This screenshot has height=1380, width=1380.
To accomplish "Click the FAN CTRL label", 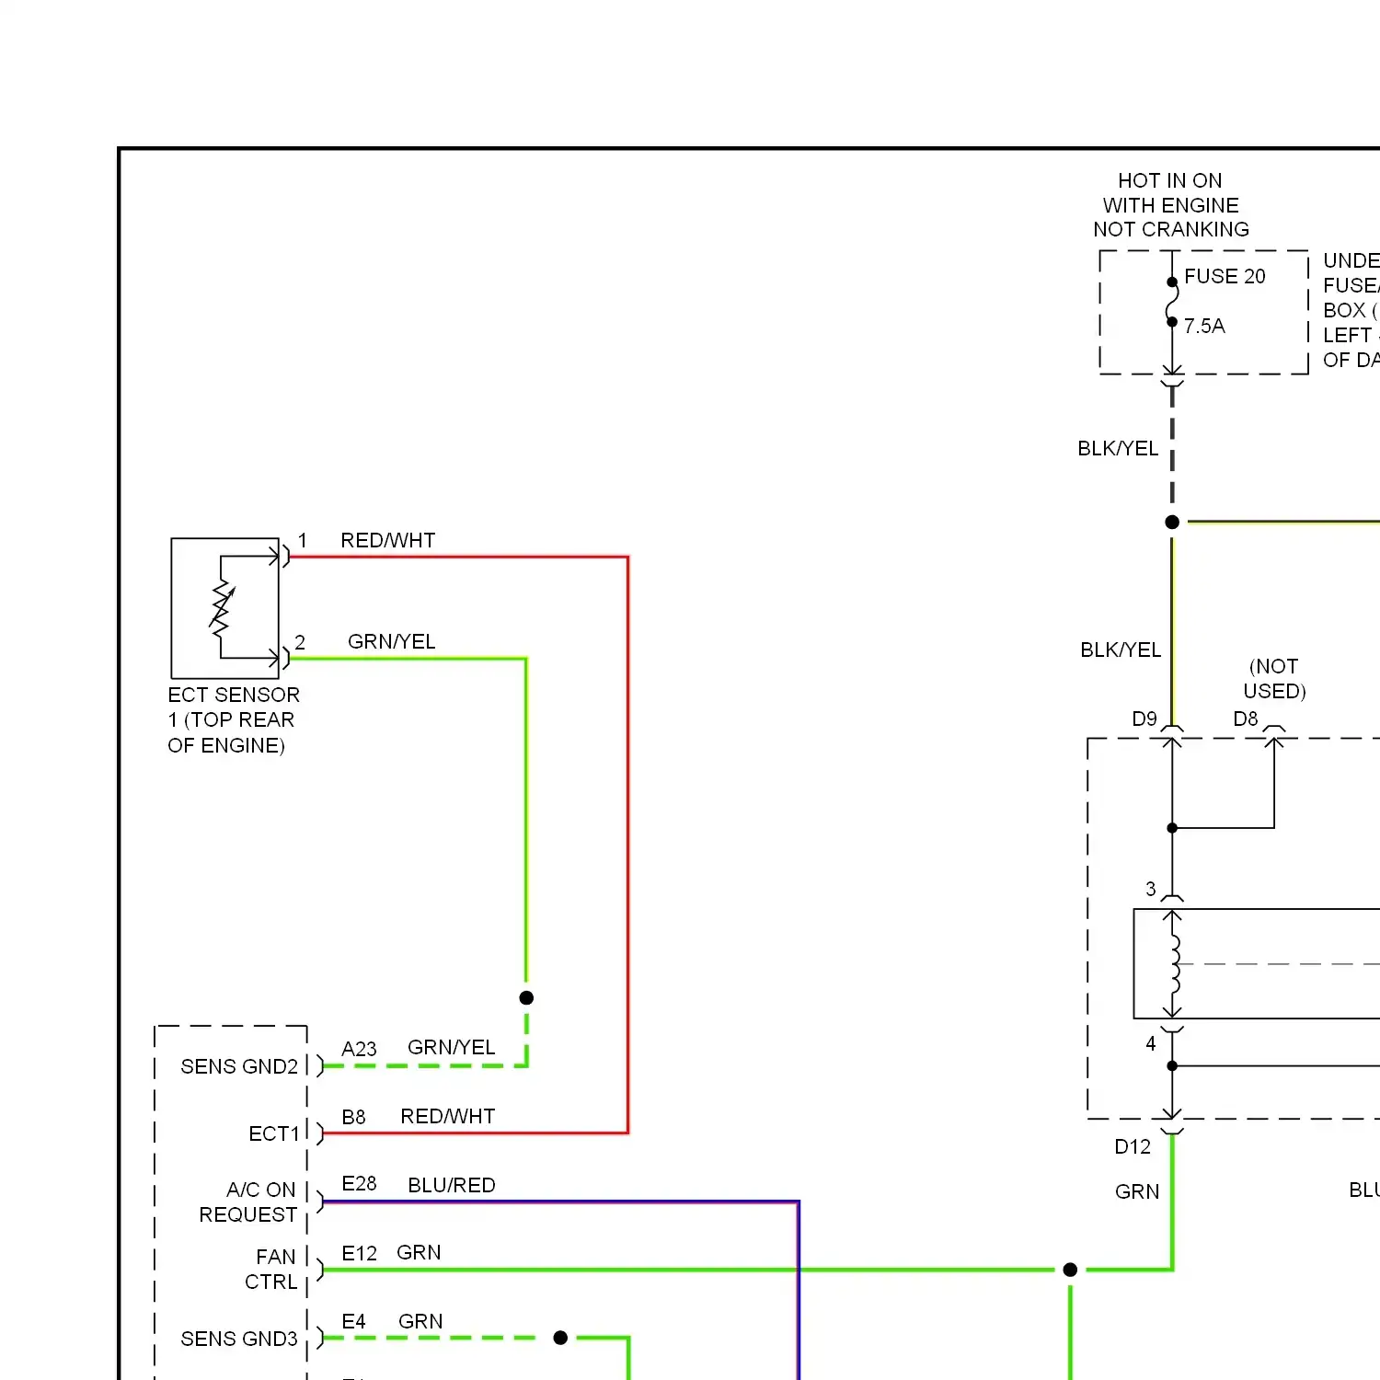I will [x=271, y=1270].
